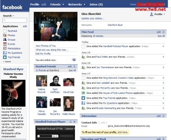Collapse the Mini-Feed section
The image size is (171, 140).
163,32
